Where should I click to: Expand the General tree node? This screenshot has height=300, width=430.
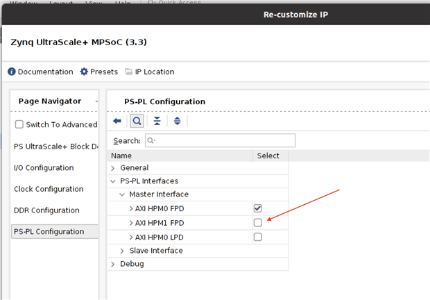[114, 168]
